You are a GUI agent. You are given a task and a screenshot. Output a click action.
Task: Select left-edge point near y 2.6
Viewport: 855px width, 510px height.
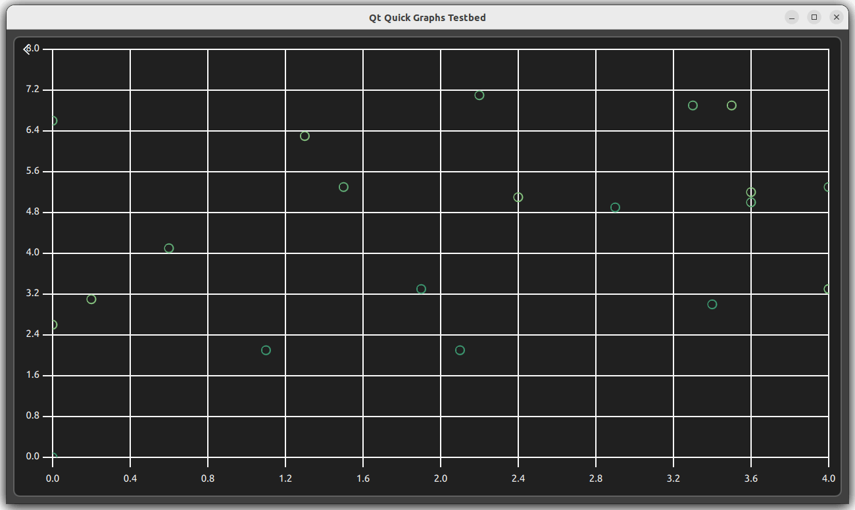point(54,325)
